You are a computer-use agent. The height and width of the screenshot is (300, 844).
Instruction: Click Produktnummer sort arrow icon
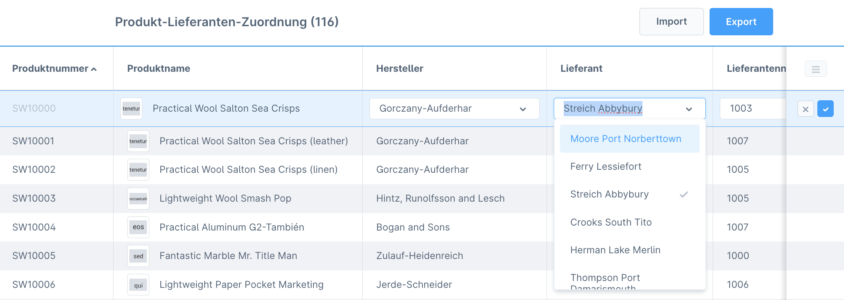tap(94, 69)
